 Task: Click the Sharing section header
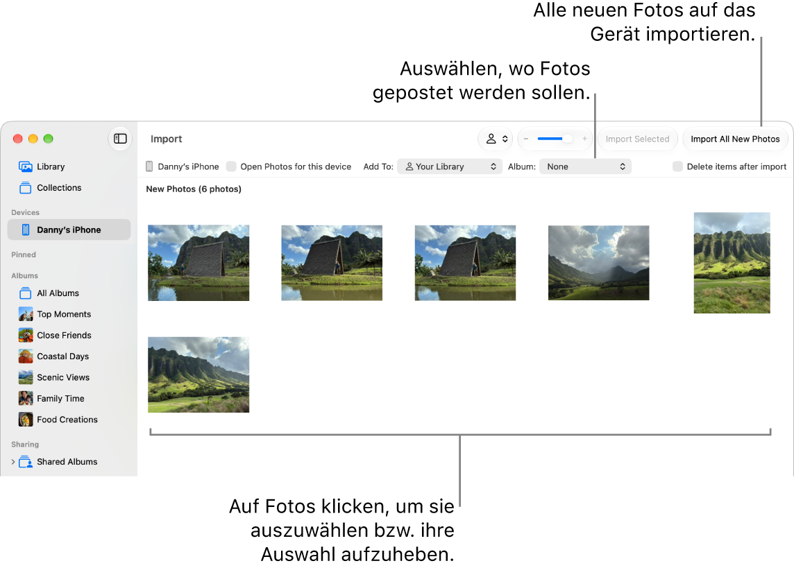[25, 445]
